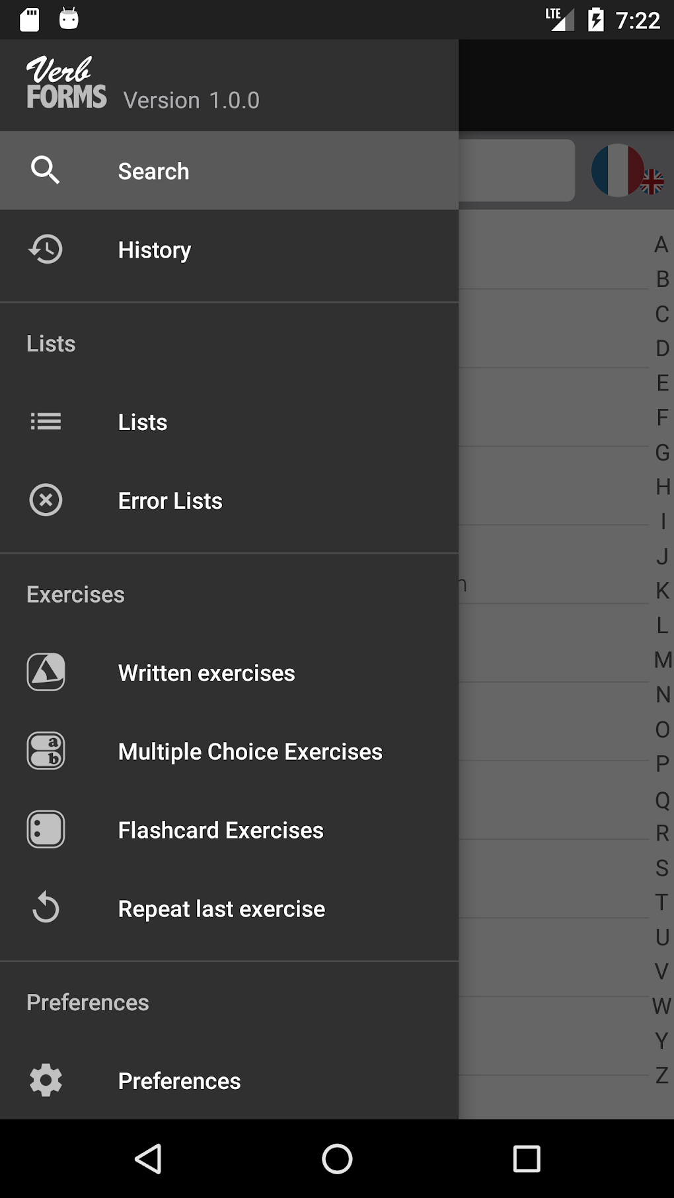Image resolution: width=674 pixels, height=1198 pixels.
Task: Switch language with the French flag button
Action: click(625, 171)
